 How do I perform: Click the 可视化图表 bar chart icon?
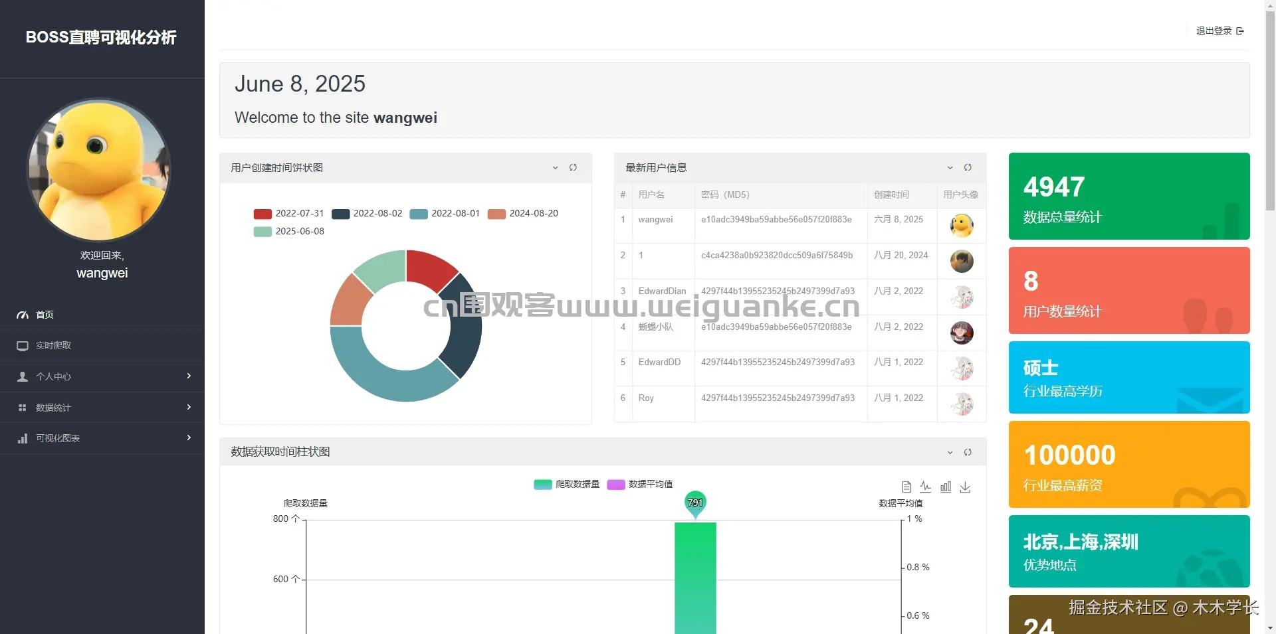pyautogui.click(x=23, y=438)
